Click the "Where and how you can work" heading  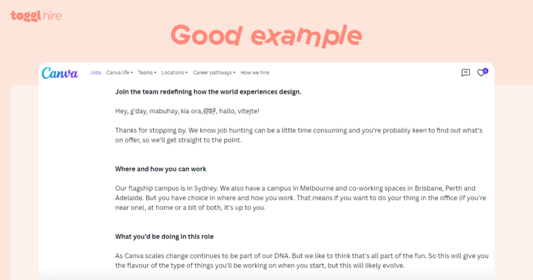point(160,169)
